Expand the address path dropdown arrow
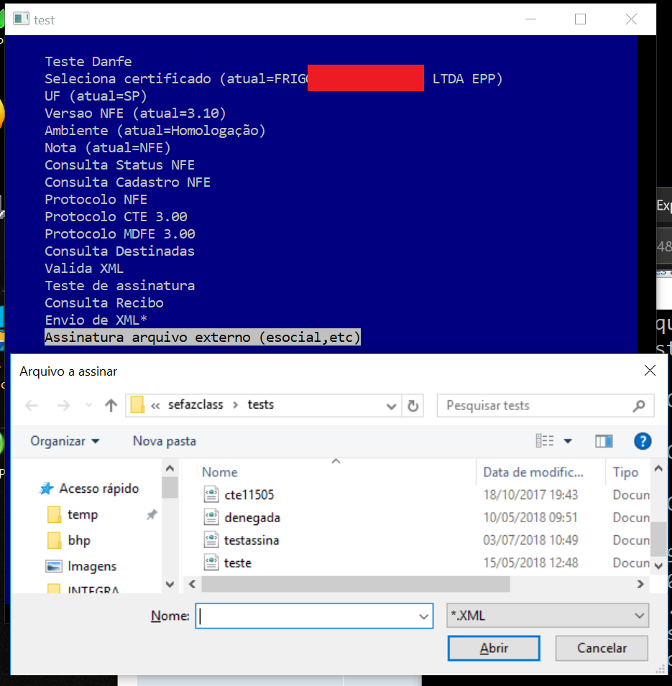 point(392,407)
